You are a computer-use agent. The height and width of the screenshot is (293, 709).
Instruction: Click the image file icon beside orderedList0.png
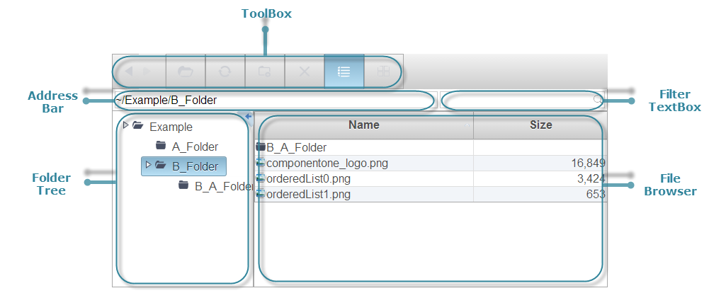pos(260,179)
